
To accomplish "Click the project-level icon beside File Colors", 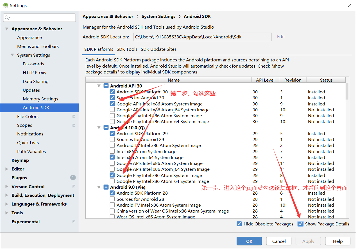I will (x=73, y=116).
